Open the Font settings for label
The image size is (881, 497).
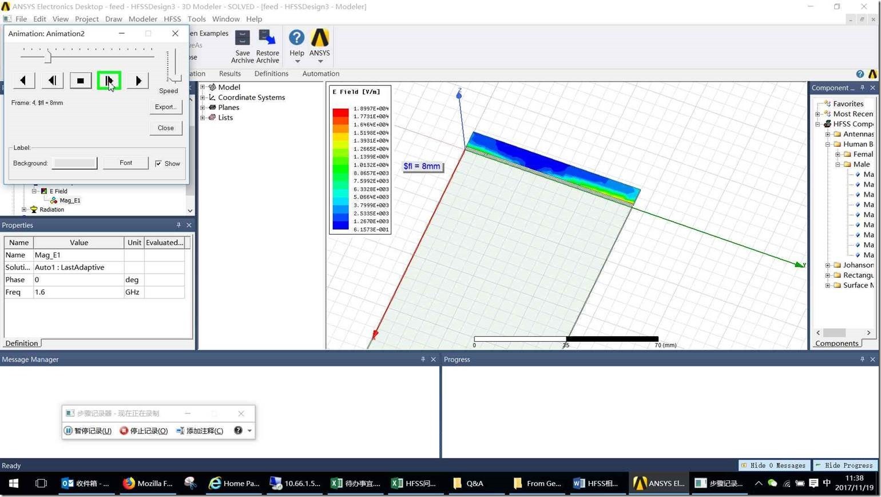pos(126,163)
